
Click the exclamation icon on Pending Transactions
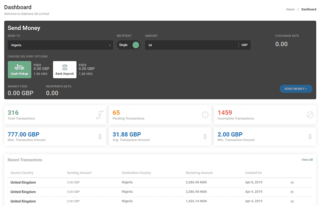(x=205, y=115)
